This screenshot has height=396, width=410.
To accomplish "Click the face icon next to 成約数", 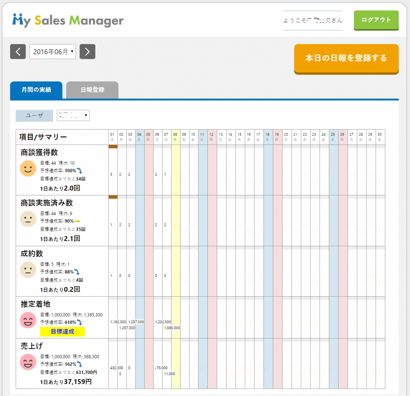I will point(28,270).
